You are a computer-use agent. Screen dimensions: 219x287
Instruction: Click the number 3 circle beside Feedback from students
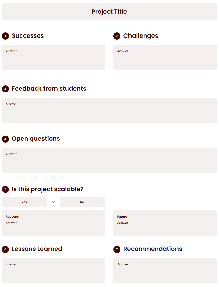click(x=5, y=89)
